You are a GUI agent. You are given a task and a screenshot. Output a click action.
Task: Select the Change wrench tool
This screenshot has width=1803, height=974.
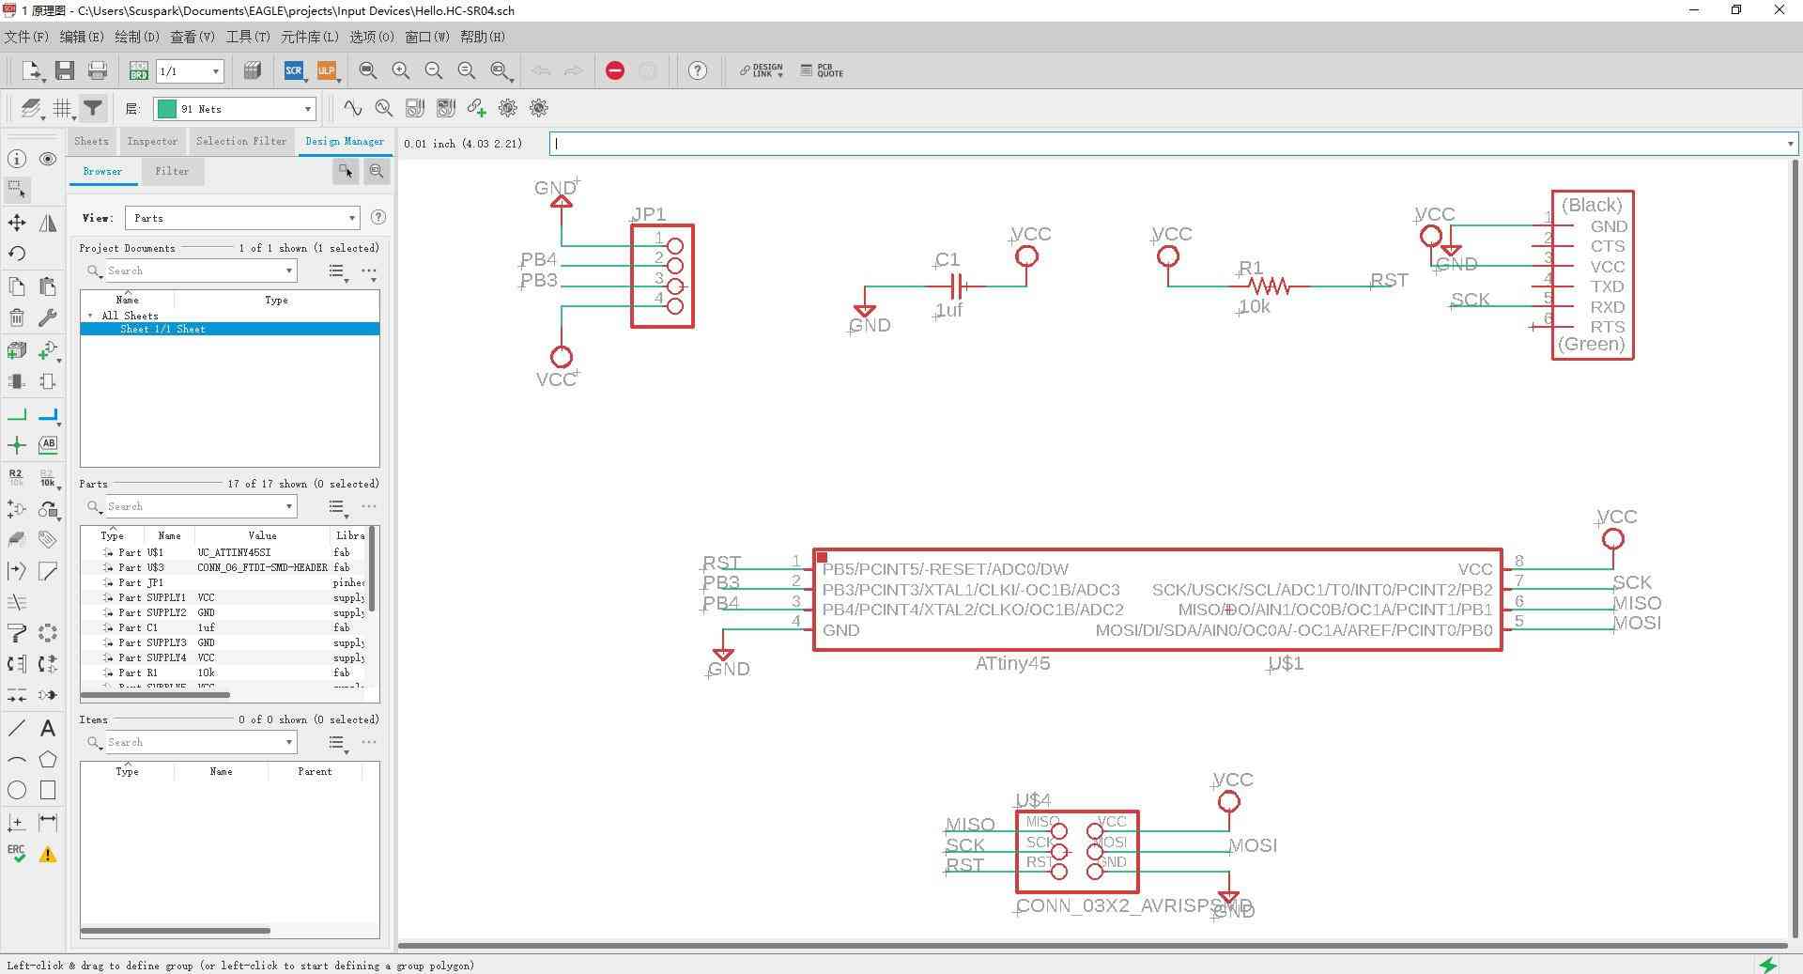pyautogui.click(x=48, y=317)
